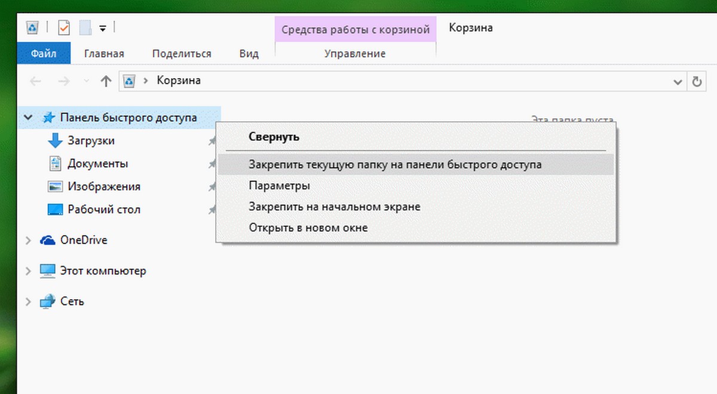This screenshot has height=394, width=717.
Task: Click the Properties checkmark quick access icon
Action: click(x=64, y=27)
